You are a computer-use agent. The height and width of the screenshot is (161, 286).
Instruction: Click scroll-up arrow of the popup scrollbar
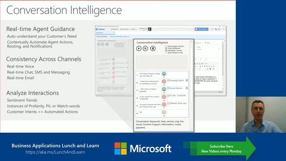191,41
